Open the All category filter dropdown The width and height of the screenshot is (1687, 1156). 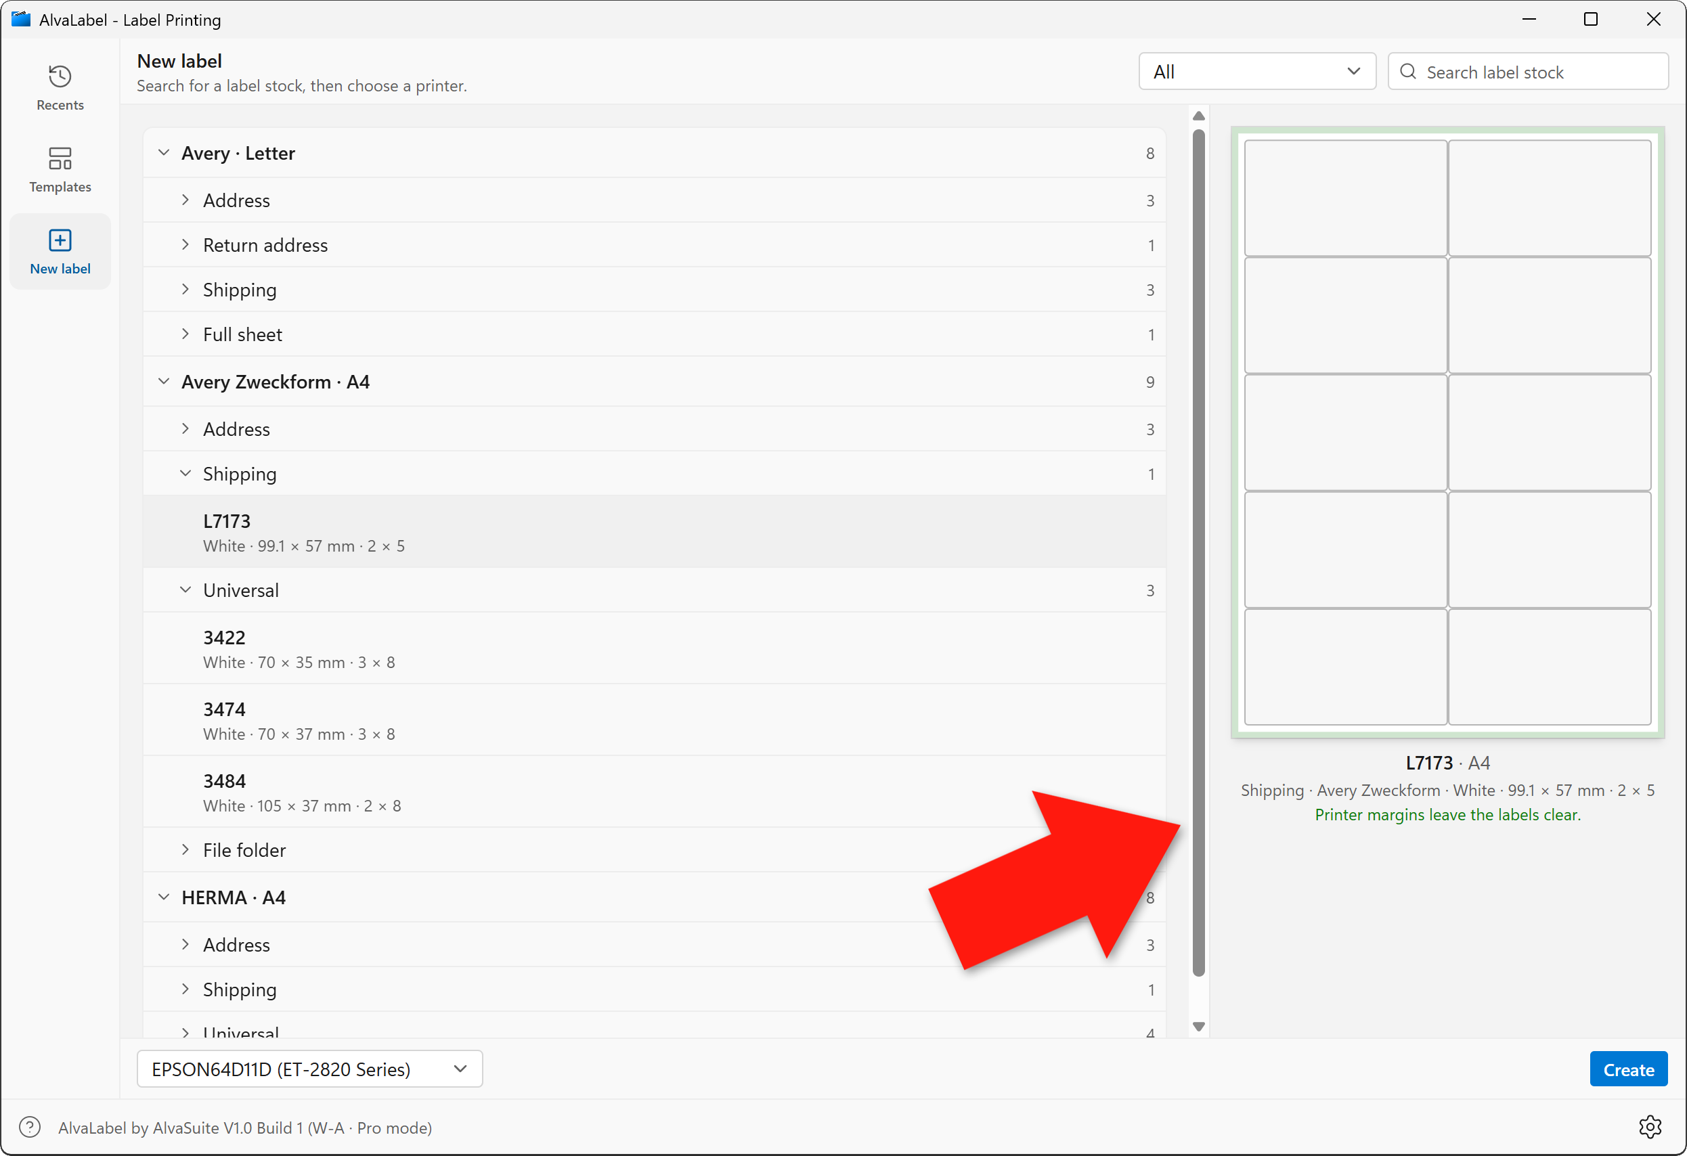(1256, 72)
